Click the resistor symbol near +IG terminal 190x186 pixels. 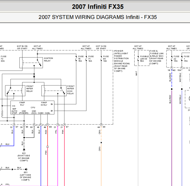tap(2, 114)
